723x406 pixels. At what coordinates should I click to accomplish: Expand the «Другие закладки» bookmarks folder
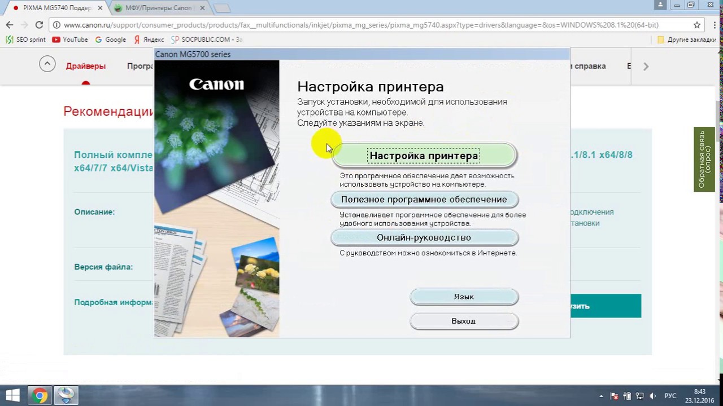pos(687,39)
